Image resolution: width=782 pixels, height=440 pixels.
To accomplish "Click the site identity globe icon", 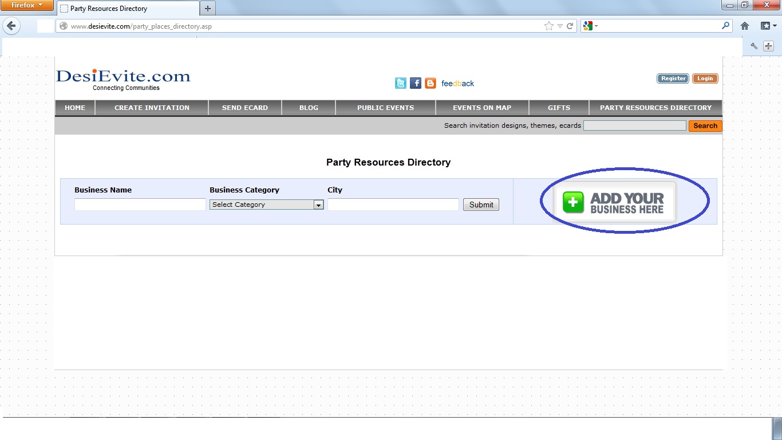I will pyautogui.click(x=64, y=26).
